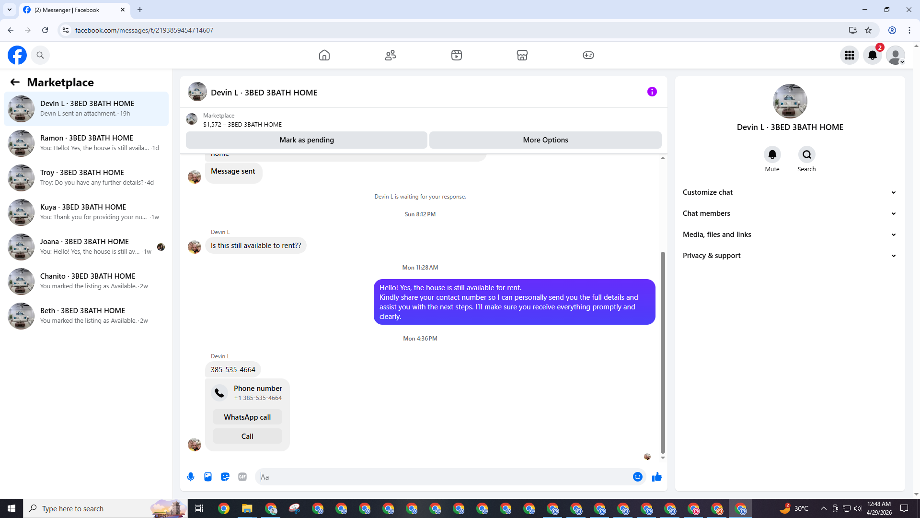Image resolution: width=920 pixels, height=518 pixels.
Task: Open the notifications bell
Action: point(872,55)
